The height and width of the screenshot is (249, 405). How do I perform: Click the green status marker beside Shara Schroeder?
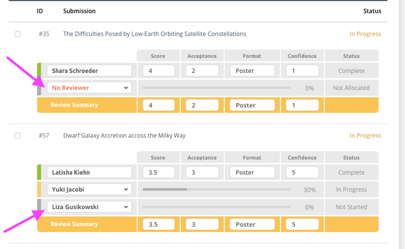pos(39,71)
